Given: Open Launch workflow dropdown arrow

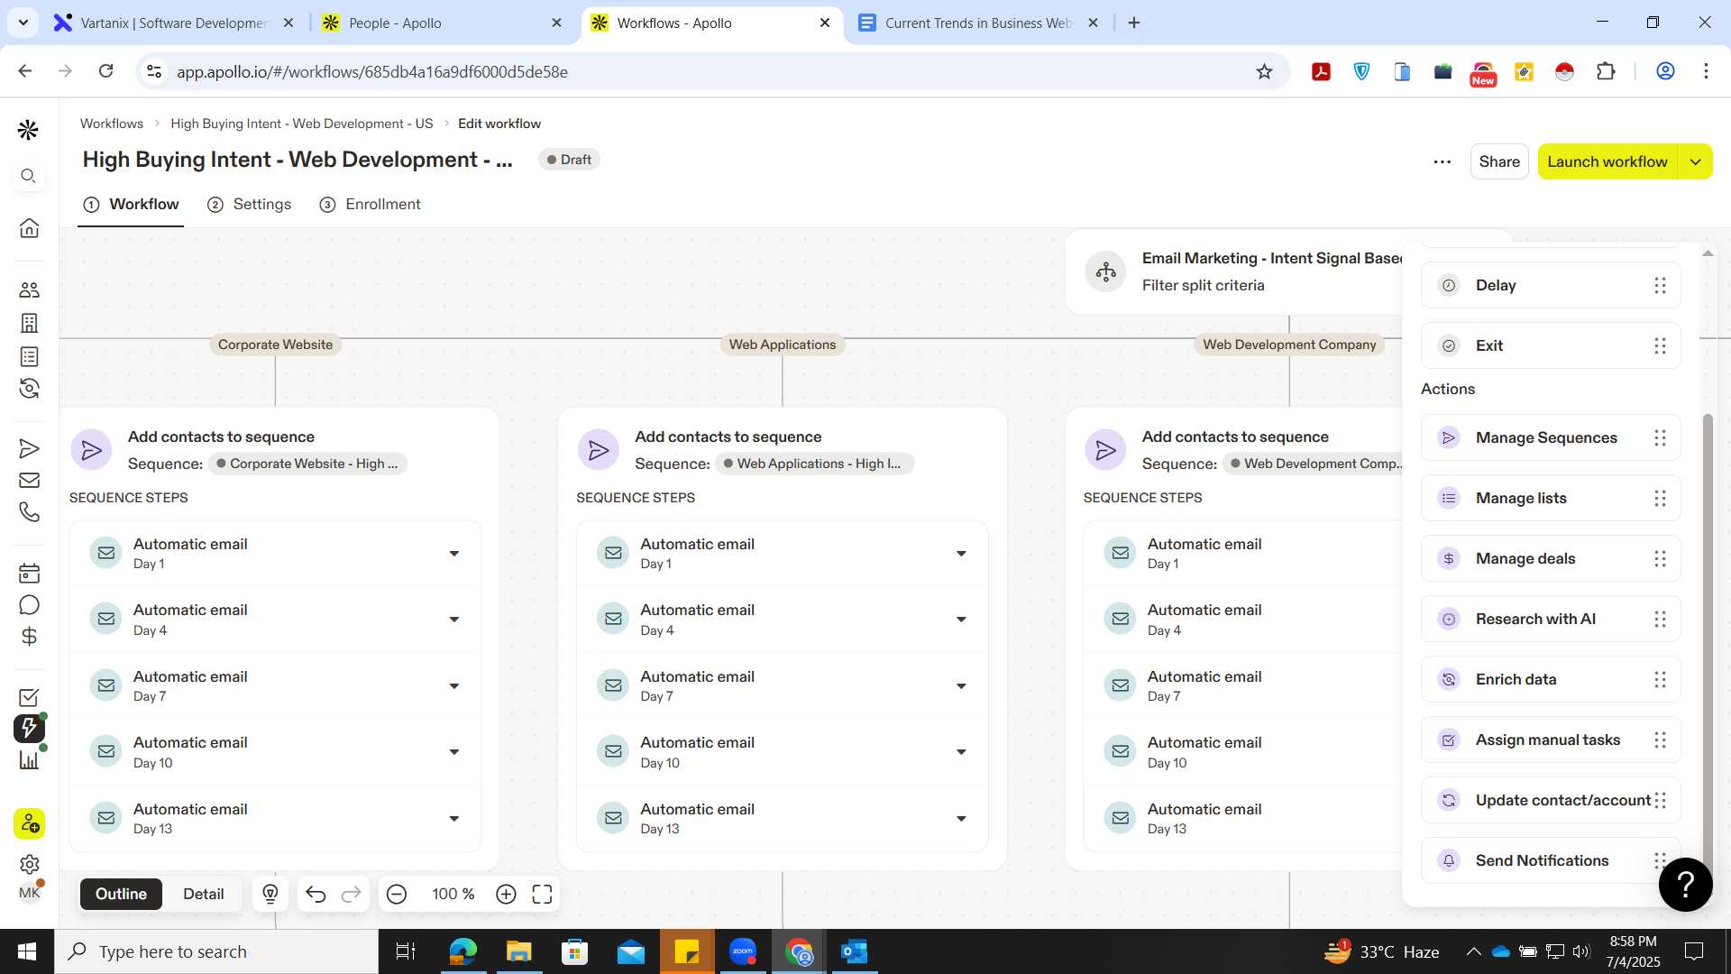Looking at the screenshot, I should (1695, 161).
